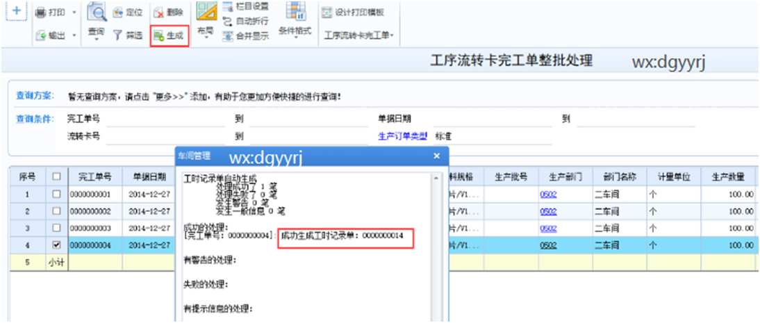Select cell 0000000002 in the table
Image resolution: width=760 pixels, height=323 pixels.
coord(95,211)
